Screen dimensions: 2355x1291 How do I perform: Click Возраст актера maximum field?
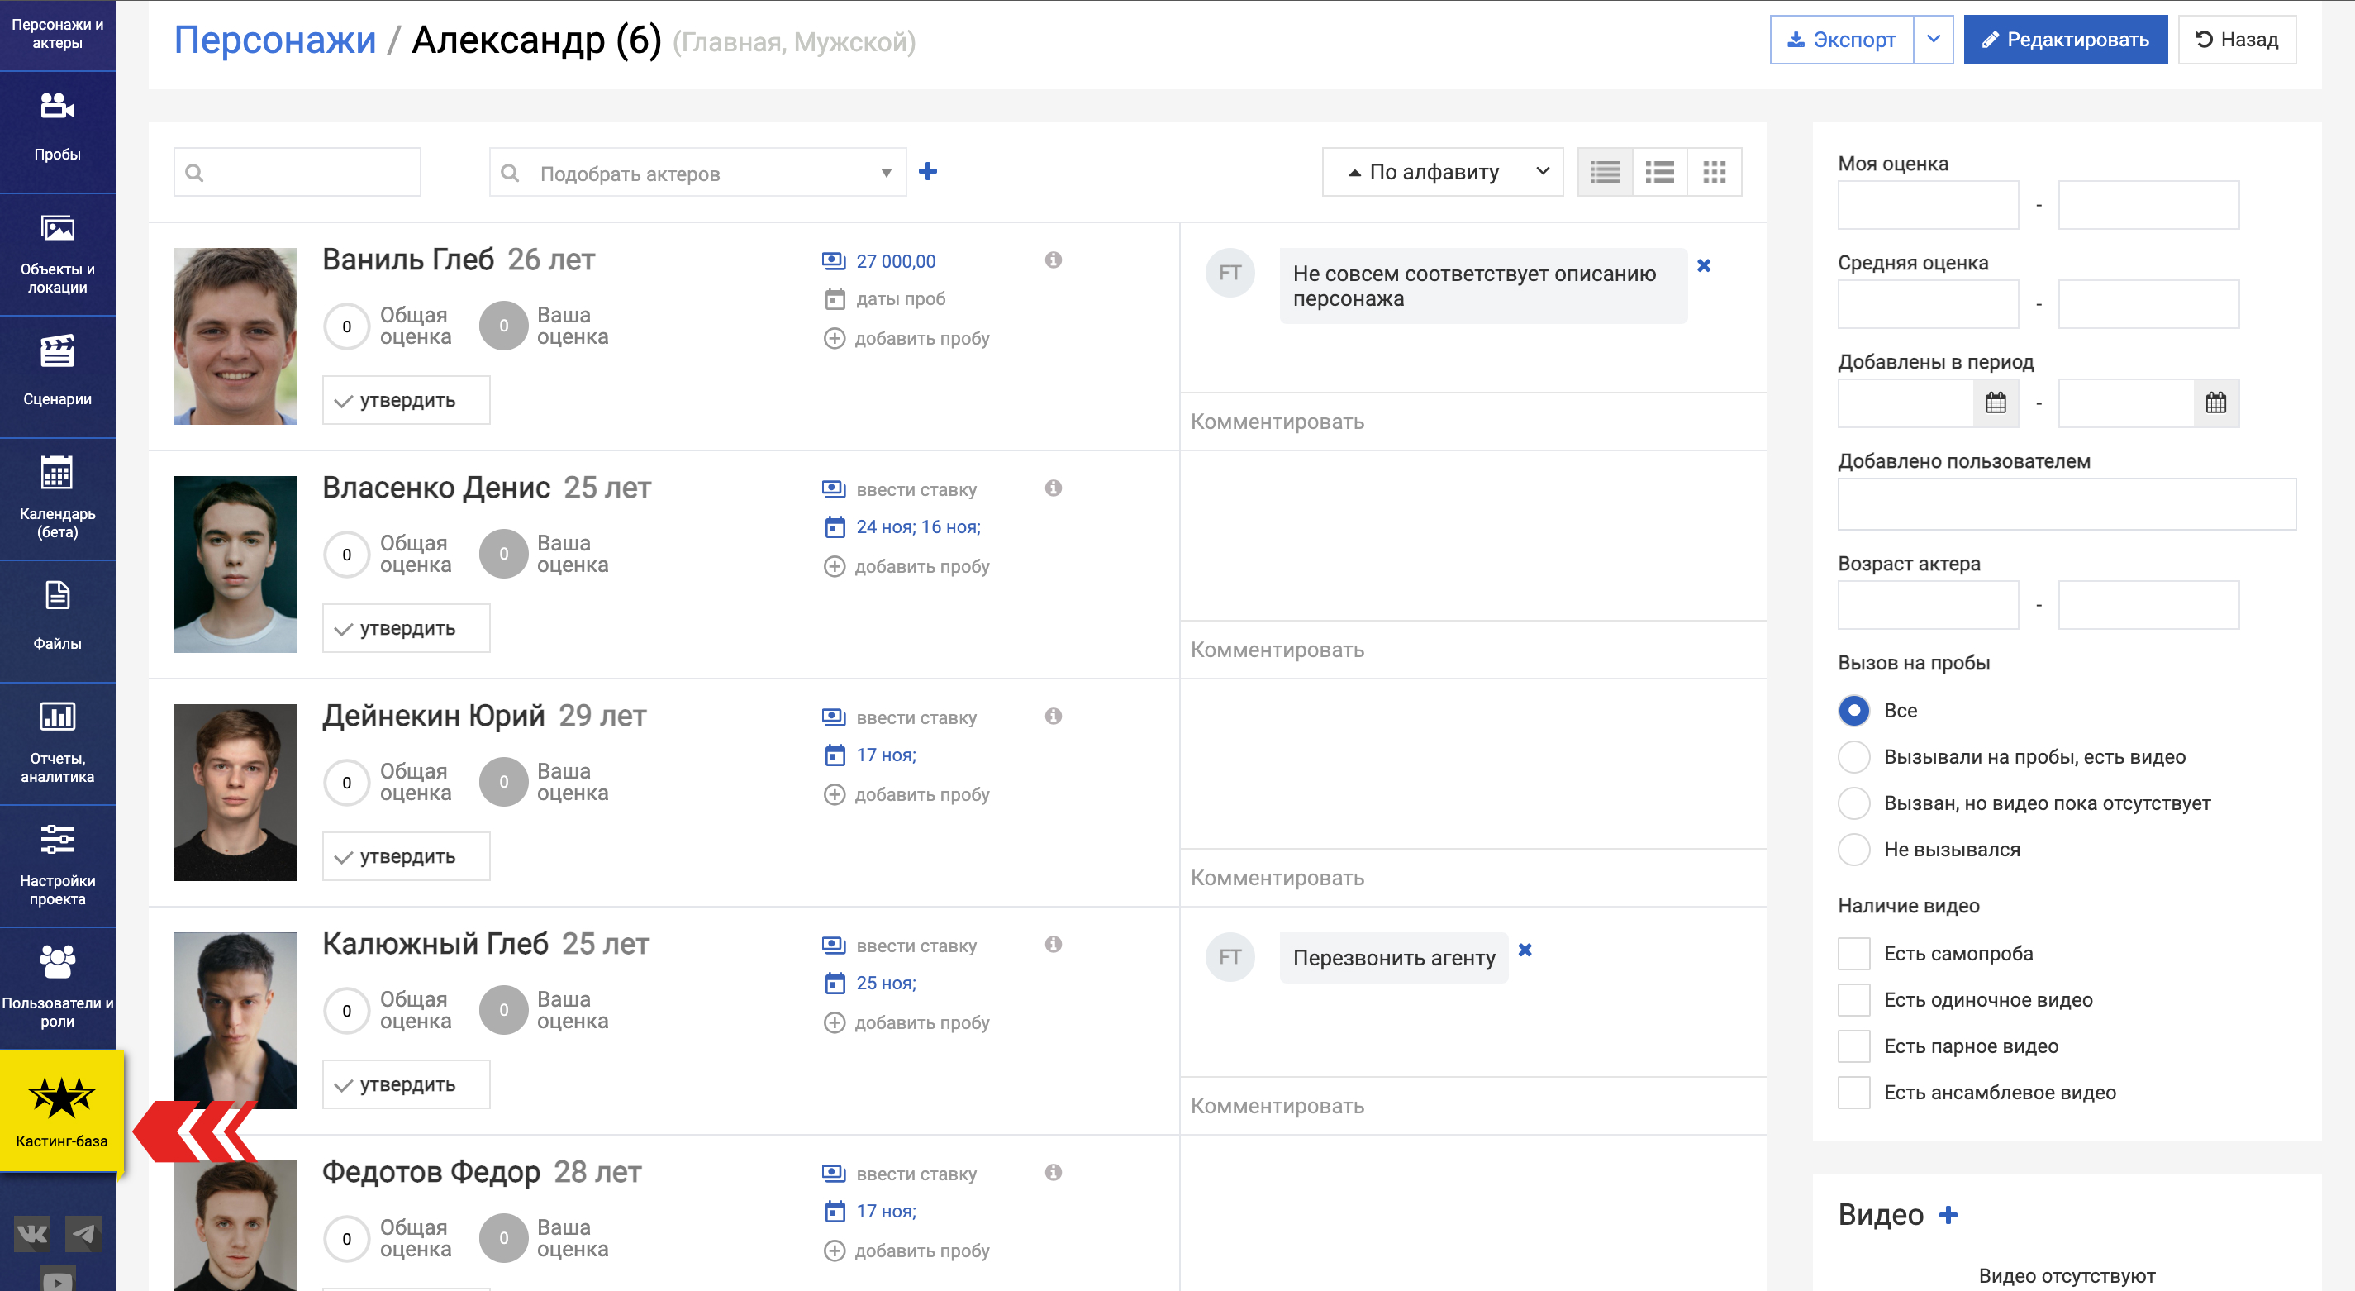click(x=2148, y=605)
